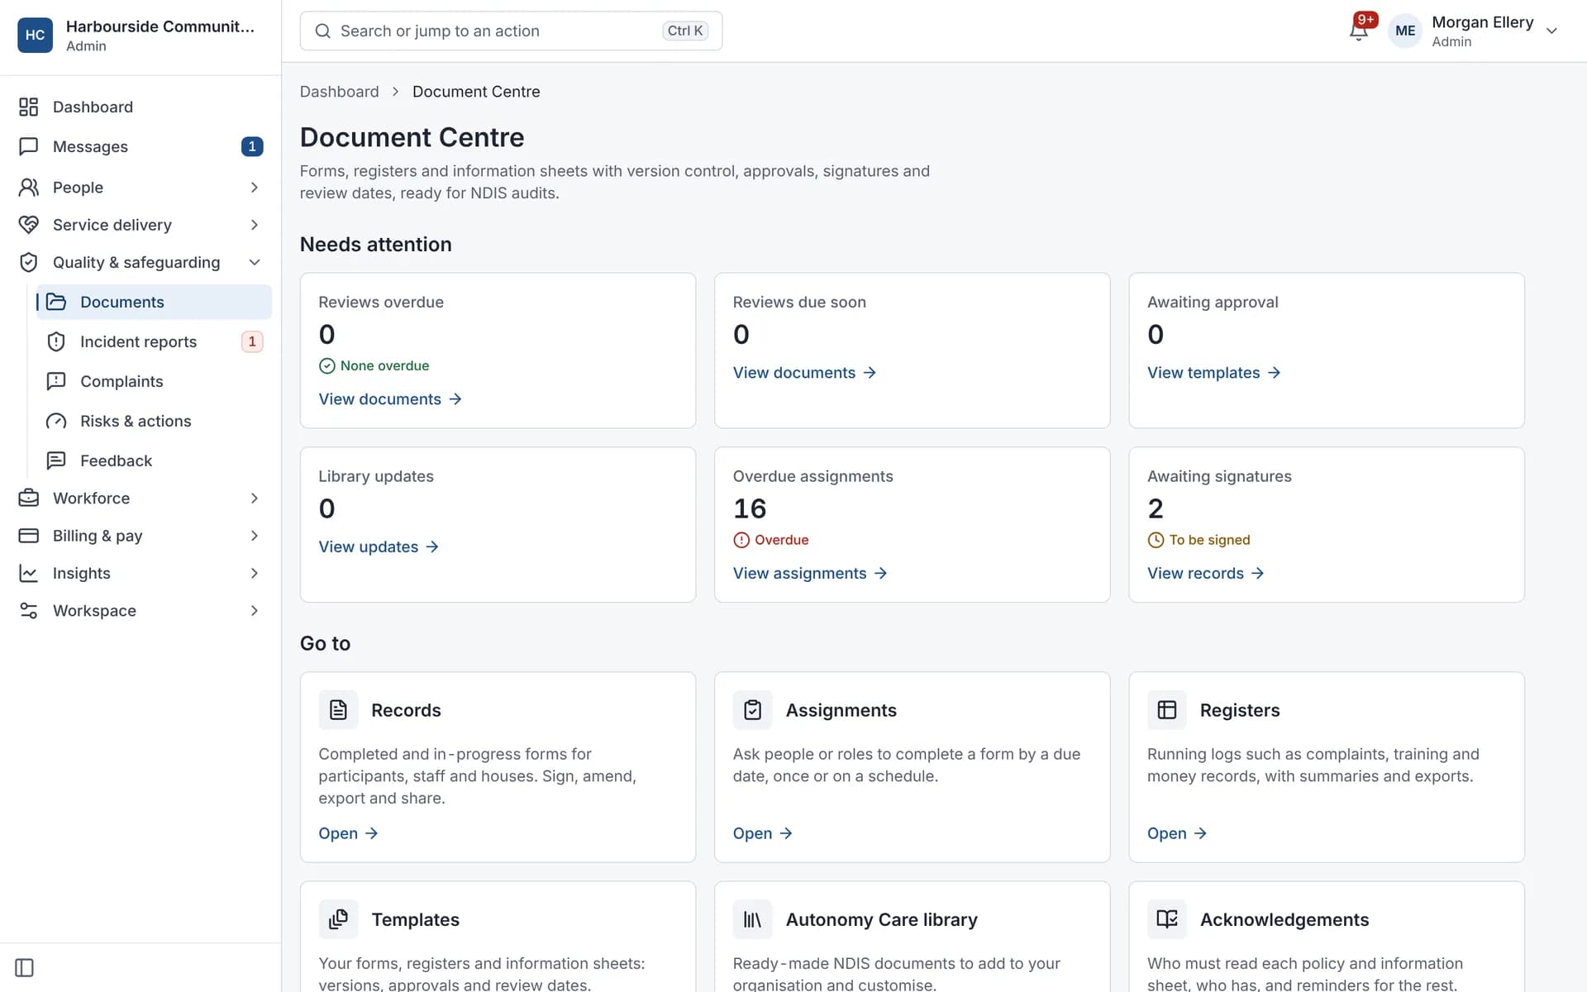Click the Messages chat bubble icon
1587x992 pixels.
[x=29, y=146]
